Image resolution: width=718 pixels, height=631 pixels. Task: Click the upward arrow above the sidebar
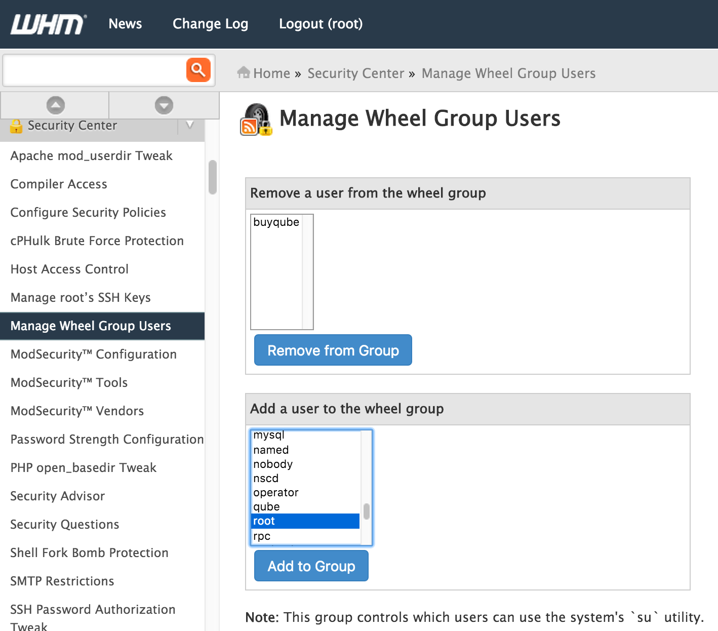[x=55, y=105]
